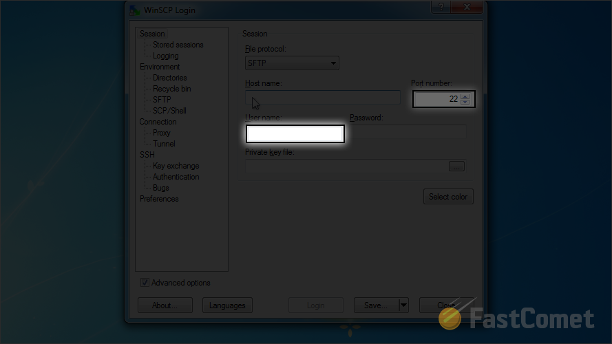Select the SSH tree node
The image size is (612, 344).
tap(147, 155)
